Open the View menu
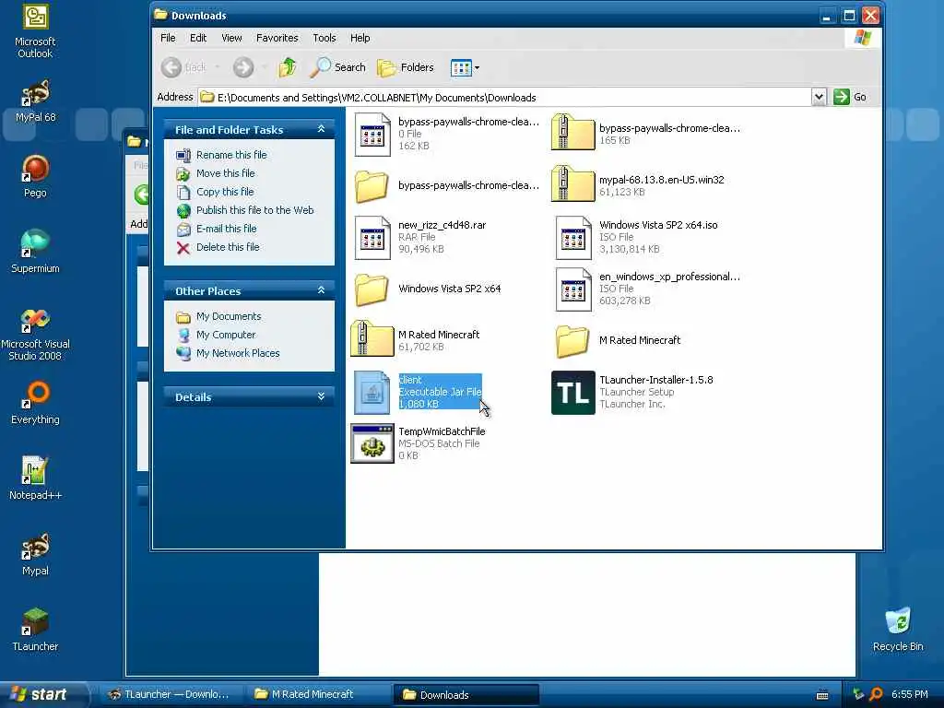This screenshot has width=944, height=708. pos(231,38)
